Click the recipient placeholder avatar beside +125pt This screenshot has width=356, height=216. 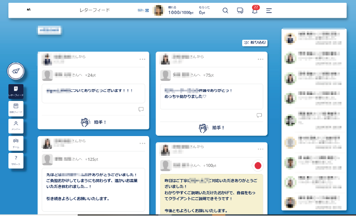(47, 159)
